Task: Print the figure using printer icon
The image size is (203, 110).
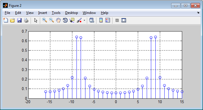Action: 26,20
